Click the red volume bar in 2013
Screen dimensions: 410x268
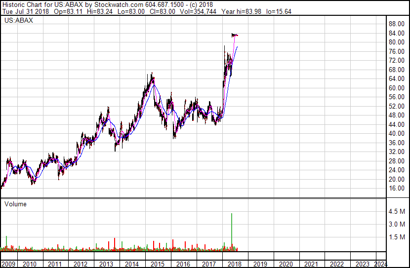pyautogui.click(x=115, y=244)
